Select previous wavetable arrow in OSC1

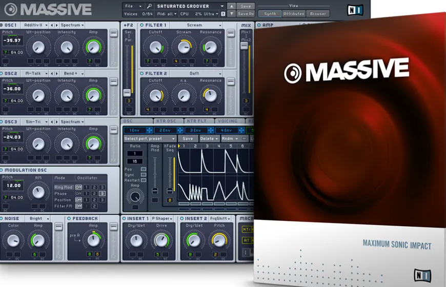click(52, 25)
